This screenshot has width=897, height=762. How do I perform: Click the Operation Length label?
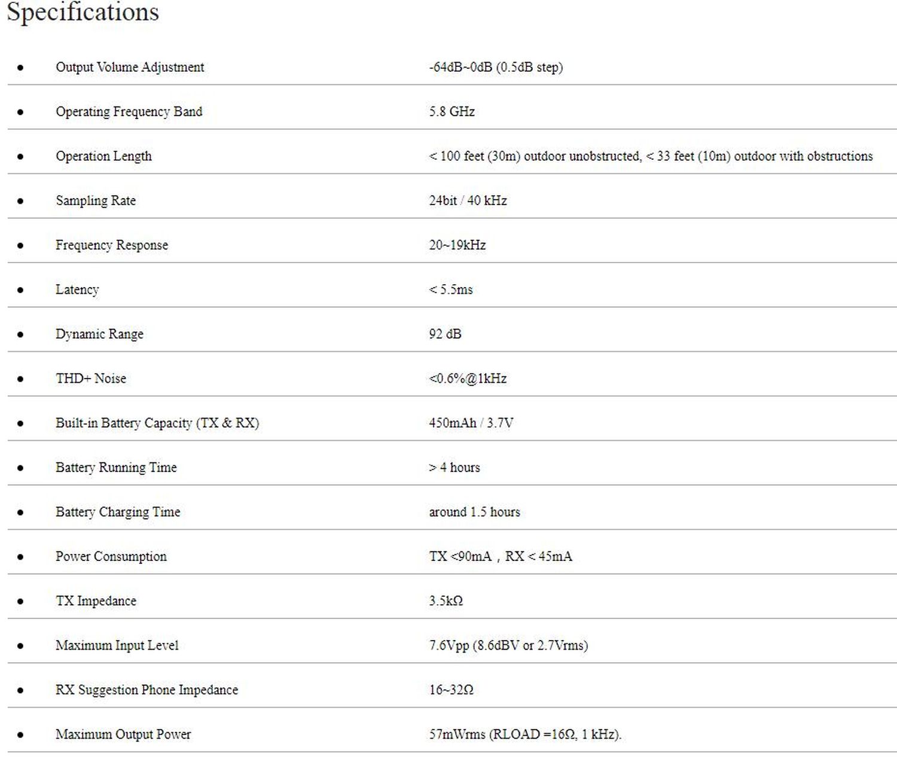103,156
